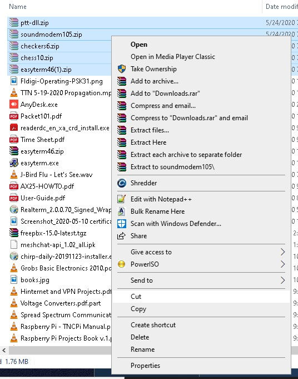Viewport: 298px width, 379px height.
Task: Expand the Give access to submenu arrow
Action: 282,252
